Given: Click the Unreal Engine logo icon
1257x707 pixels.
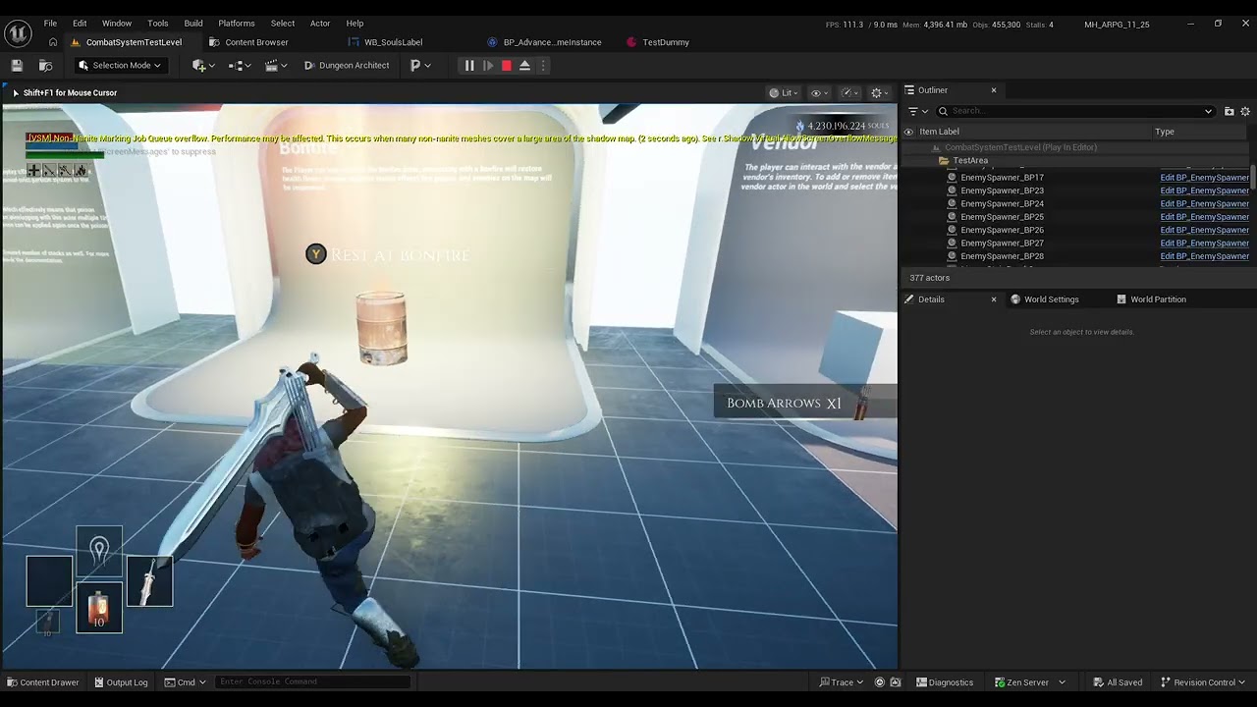Looking at the screenshot, I should coord(18,32).
